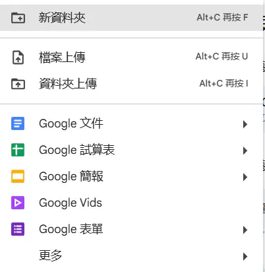Click the folder upload icon
265x272 pixels.
(18, 84)
